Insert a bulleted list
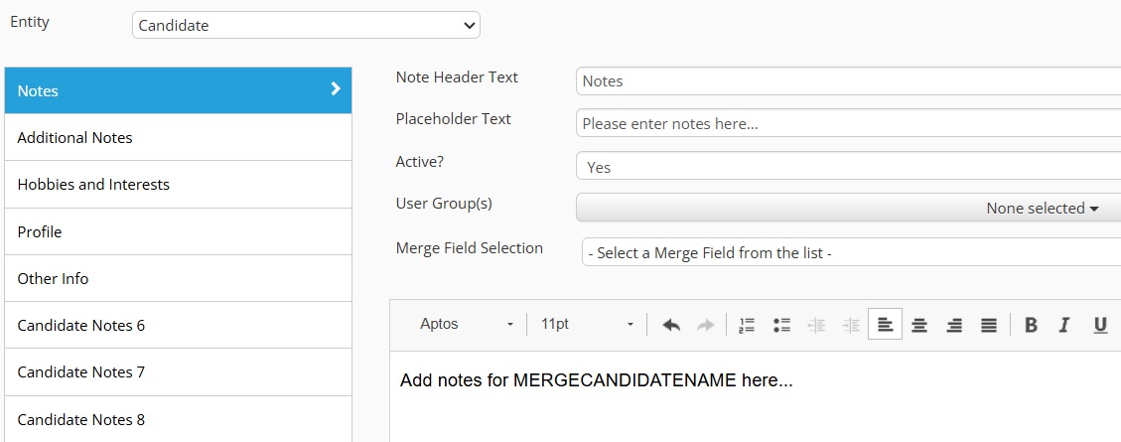This screenshot has height=442, width=1121. (x=781, y=325)
